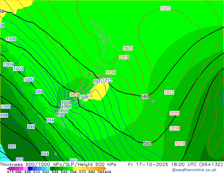This screenshot has width=224, height=173.
Task: Click the 594 legend value
Action: (101, 172)
